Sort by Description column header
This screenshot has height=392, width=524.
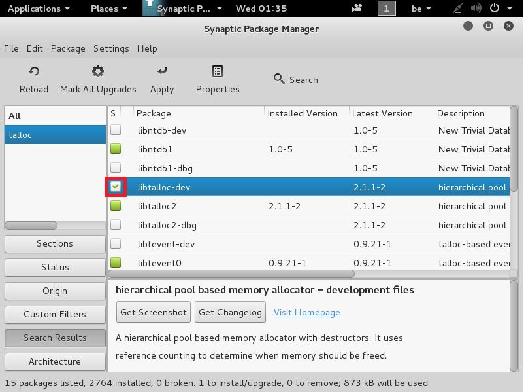coord(472,113)
